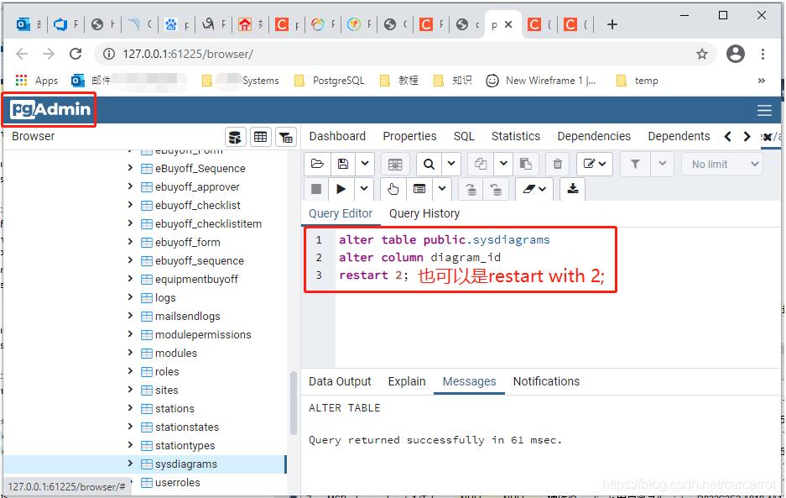Click the Download as CSV icon

[573, 189]
